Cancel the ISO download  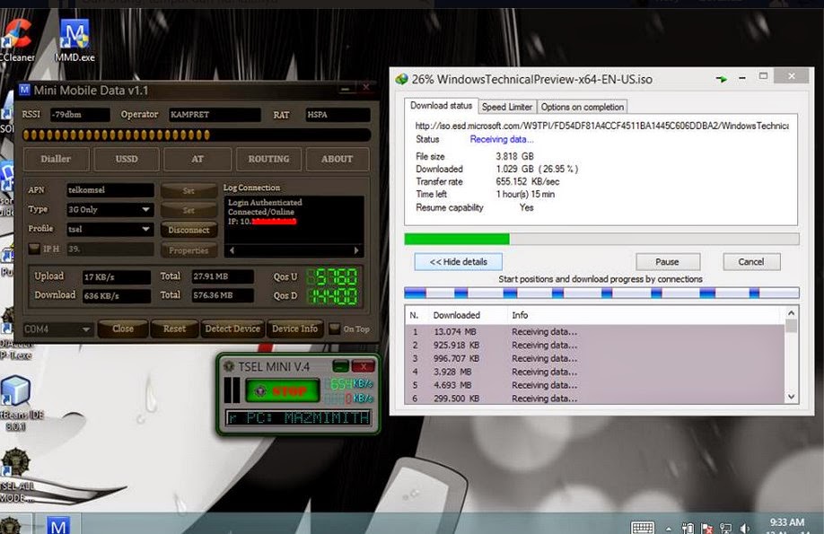coord(751,262)
